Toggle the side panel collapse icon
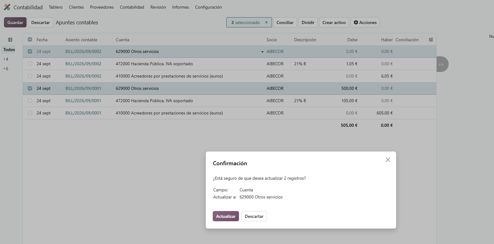The height and width of the screenshot is (244, 494). tap(10, 40)
